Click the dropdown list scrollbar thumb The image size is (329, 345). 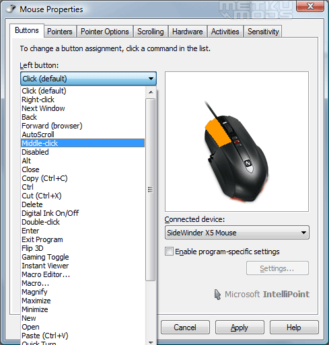click(150, 190)
